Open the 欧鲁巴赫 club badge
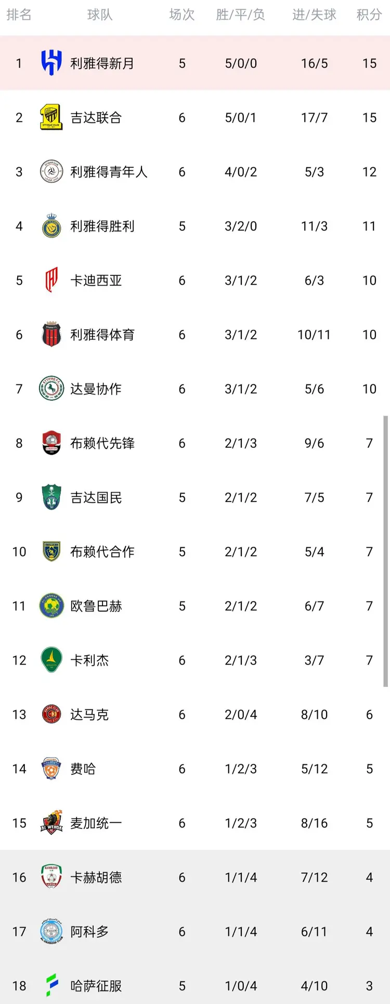Viewport: 390px width, 1004px height. [51, 606]
